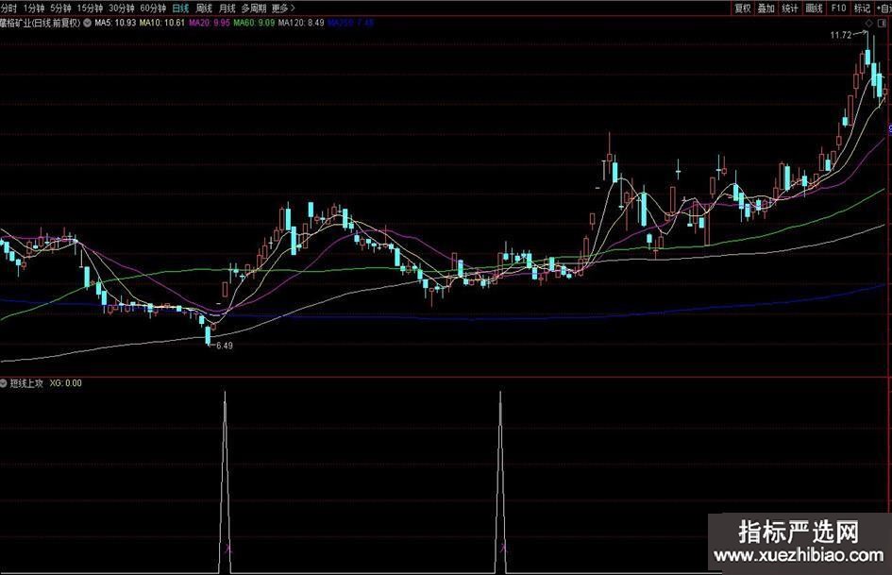The image size is (892, 575).
Task: Click the 6.49 low price label
Action: [225, 346]
